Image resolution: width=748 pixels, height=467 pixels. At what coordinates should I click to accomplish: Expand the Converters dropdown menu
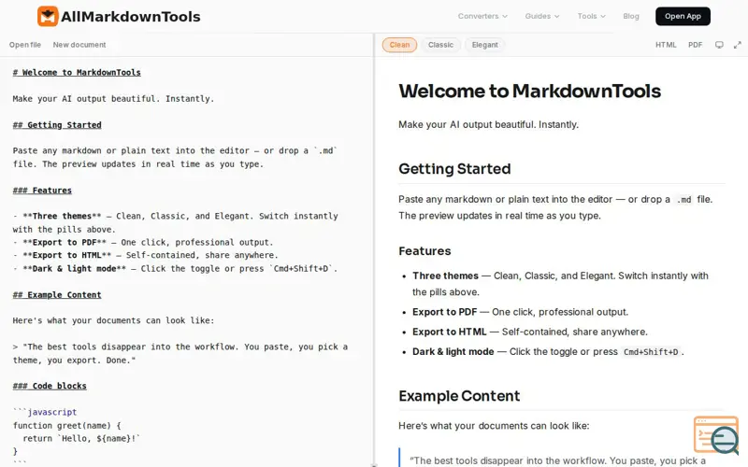click(x=482, y=16)
